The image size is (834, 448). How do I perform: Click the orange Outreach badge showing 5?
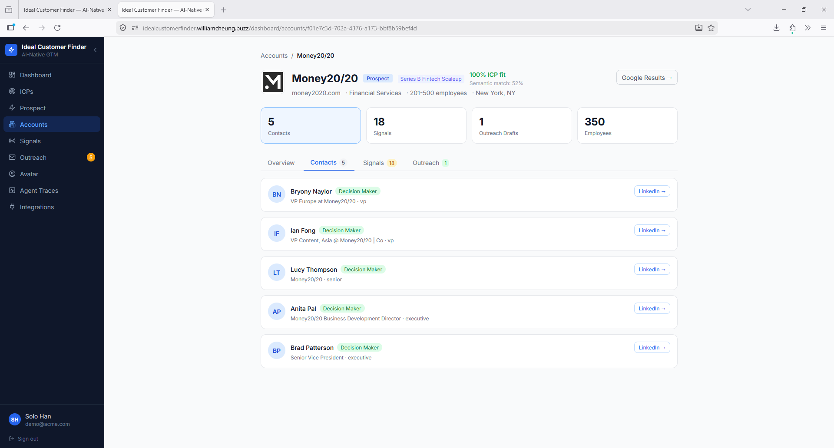click(91, 157)
